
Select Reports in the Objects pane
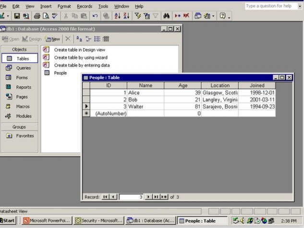click(20, 87)
